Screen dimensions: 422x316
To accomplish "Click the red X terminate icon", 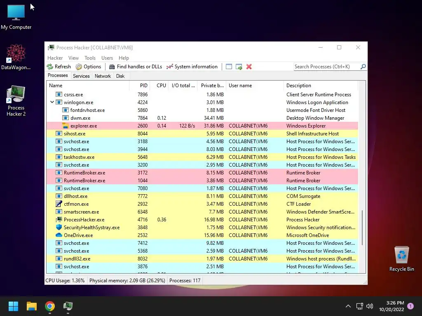I will pos(249,67).
